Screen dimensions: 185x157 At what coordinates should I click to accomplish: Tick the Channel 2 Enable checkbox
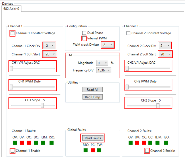tap(147, 151)
